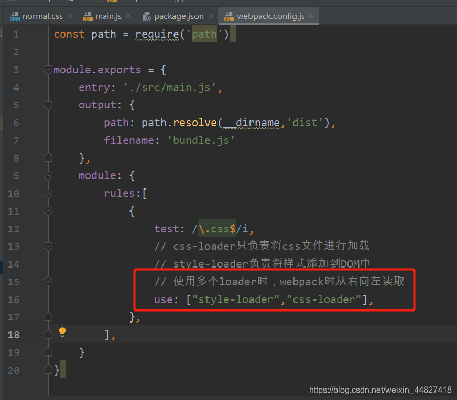The image size is (457, 400).
Task: Click the fold end marker on line 17
Action: pos(48,316)
